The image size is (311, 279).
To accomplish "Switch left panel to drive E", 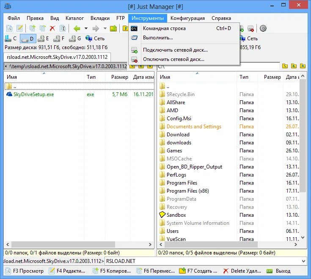I will point(43,39).
